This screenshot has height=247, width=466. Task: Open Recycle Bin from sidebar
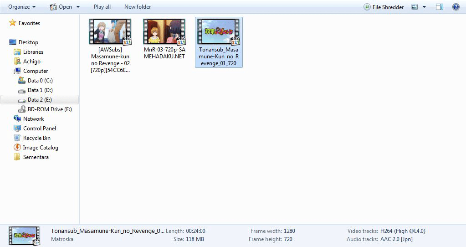click(x=37, y=138)
